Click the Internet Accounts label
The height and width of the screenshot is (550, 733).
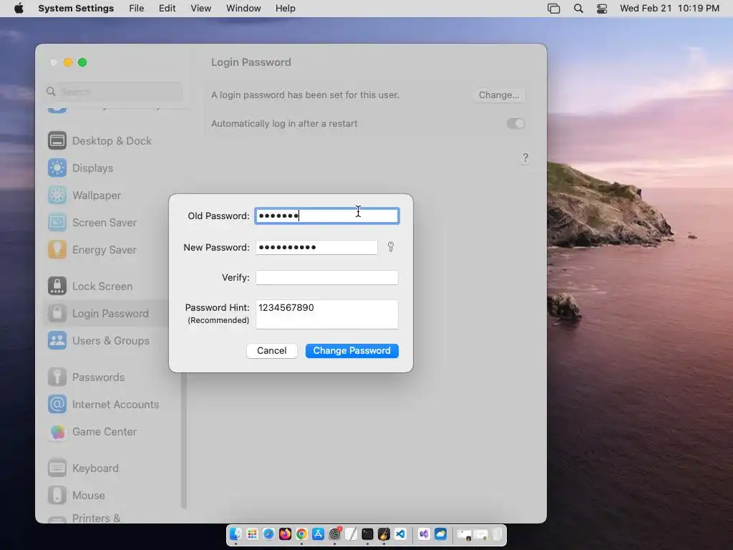point(115,405)
